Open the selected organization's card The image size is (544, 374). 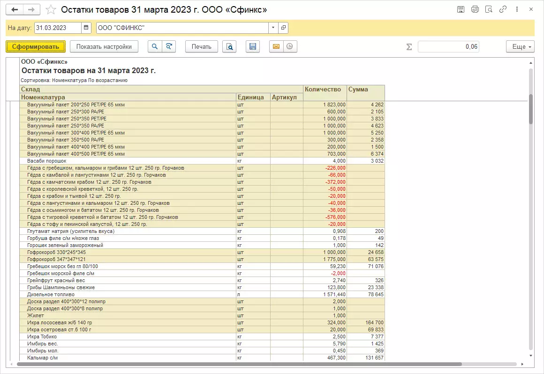tap(283, 28)
